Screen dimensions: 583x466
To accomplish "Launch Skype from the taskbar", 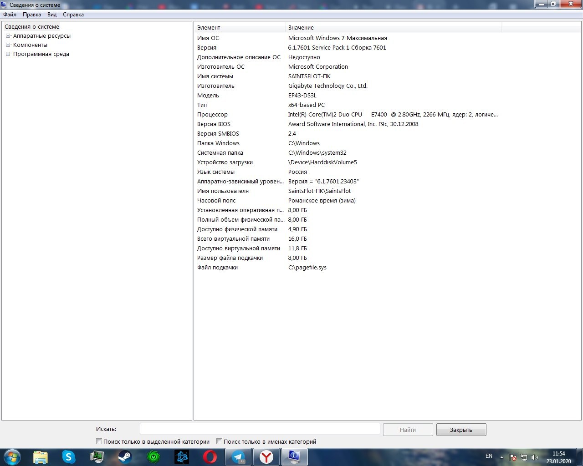I will 68,457.
